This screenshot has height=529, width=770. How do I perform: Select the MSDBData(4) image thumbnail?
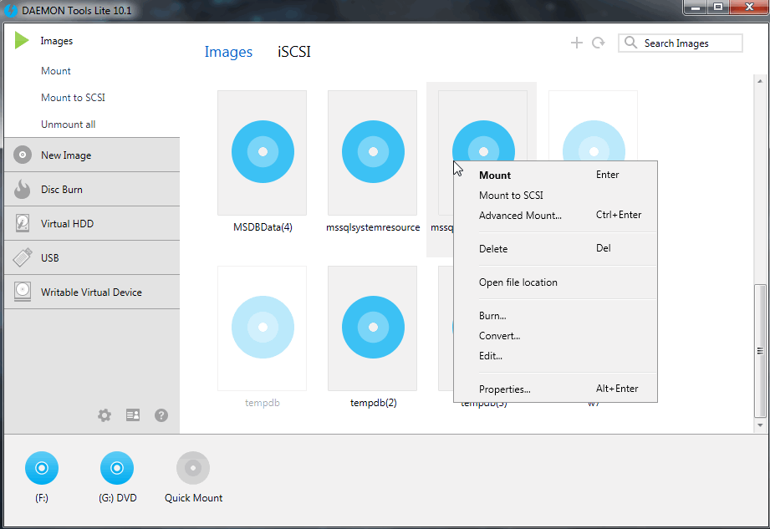pos(263,153)
